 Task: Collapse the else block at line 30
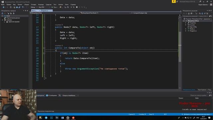point(44,64)
